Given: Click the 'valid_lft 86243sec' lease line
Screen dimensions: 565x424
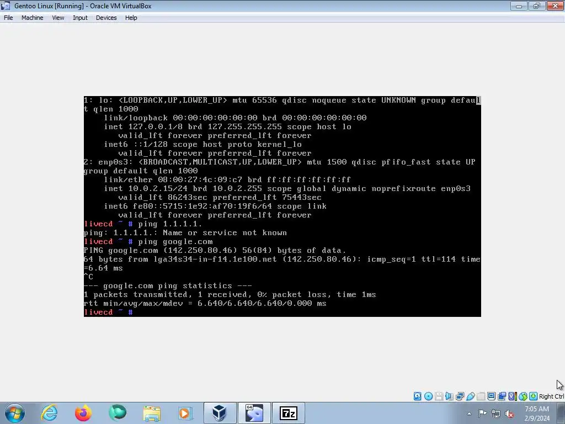Looking at the screenshot, I should pos(220,197).
